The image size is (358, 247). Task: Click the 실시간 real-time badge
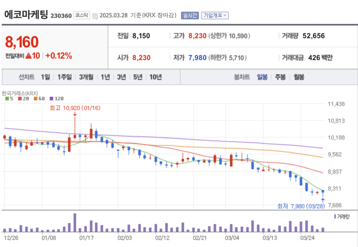[x=190, y=15]
